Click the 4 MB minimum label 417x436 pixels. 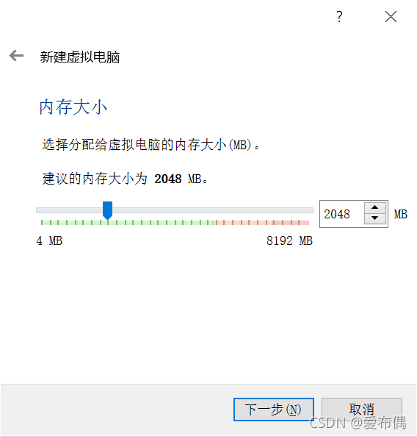(49, 241)
